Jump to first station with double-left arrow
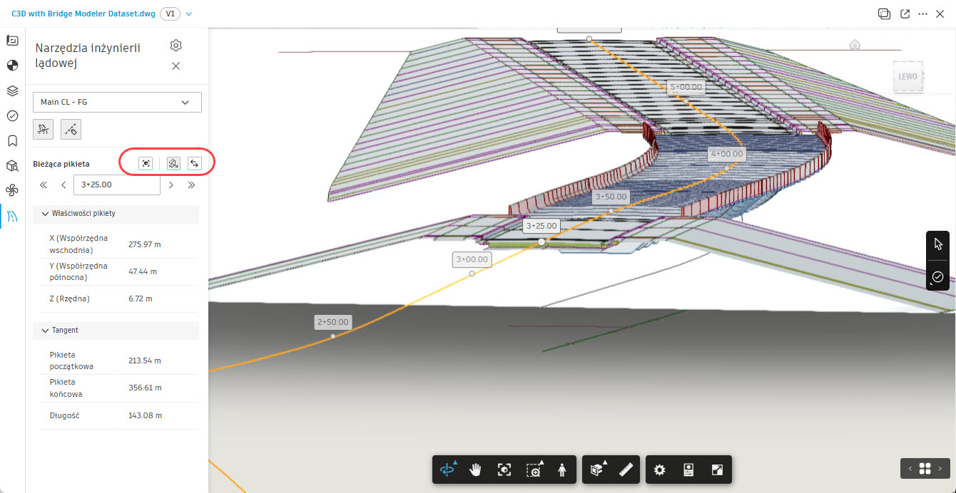This screenshot has height=493, width=956. point(44,185)
